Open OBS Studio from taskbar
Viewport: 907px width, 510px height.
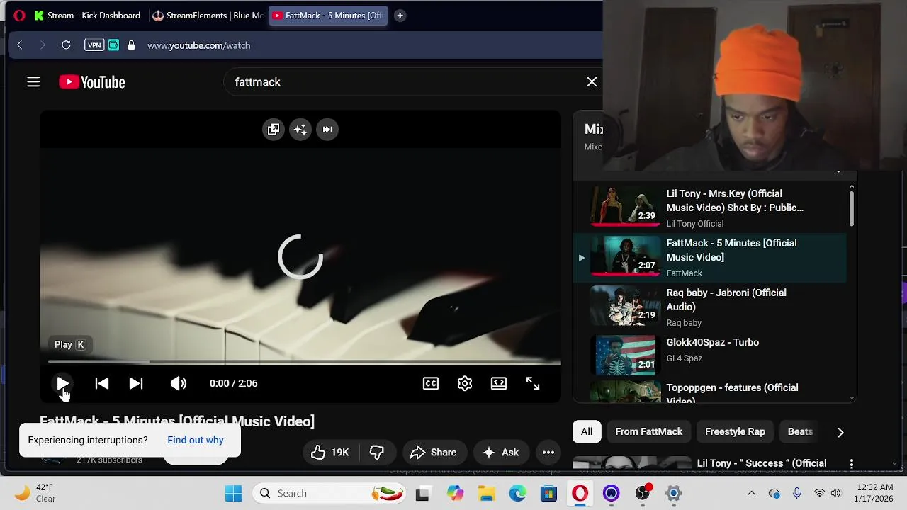pos(643,493)
